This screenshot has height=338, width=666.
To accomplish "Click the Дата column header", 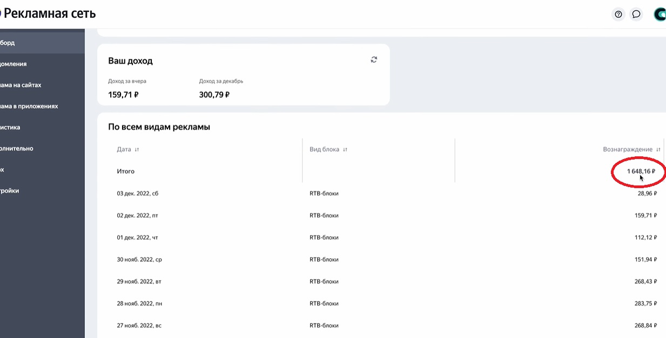I will pyautogui.click(x=124, y=150).
